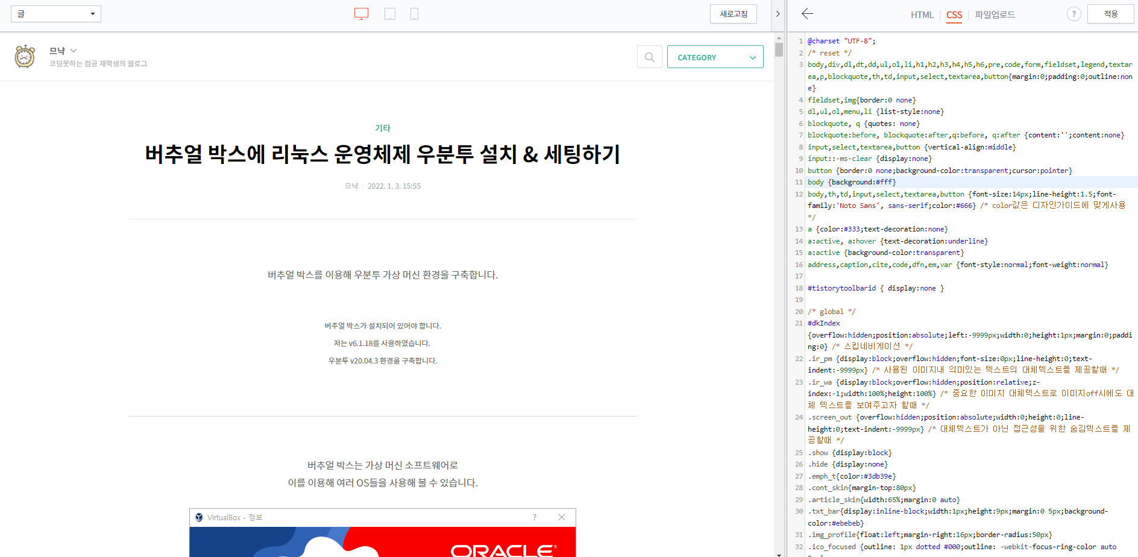Click the author name 므냑 under title
Image resolution: width=1138 pixels, height=557 pixels.
tap(351, 186)
